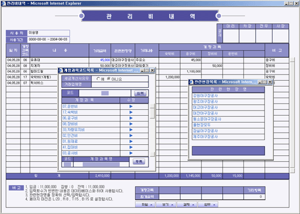300x214 pixels.
Task: Click the account code list scrollbar
Action: coord(153,130)
